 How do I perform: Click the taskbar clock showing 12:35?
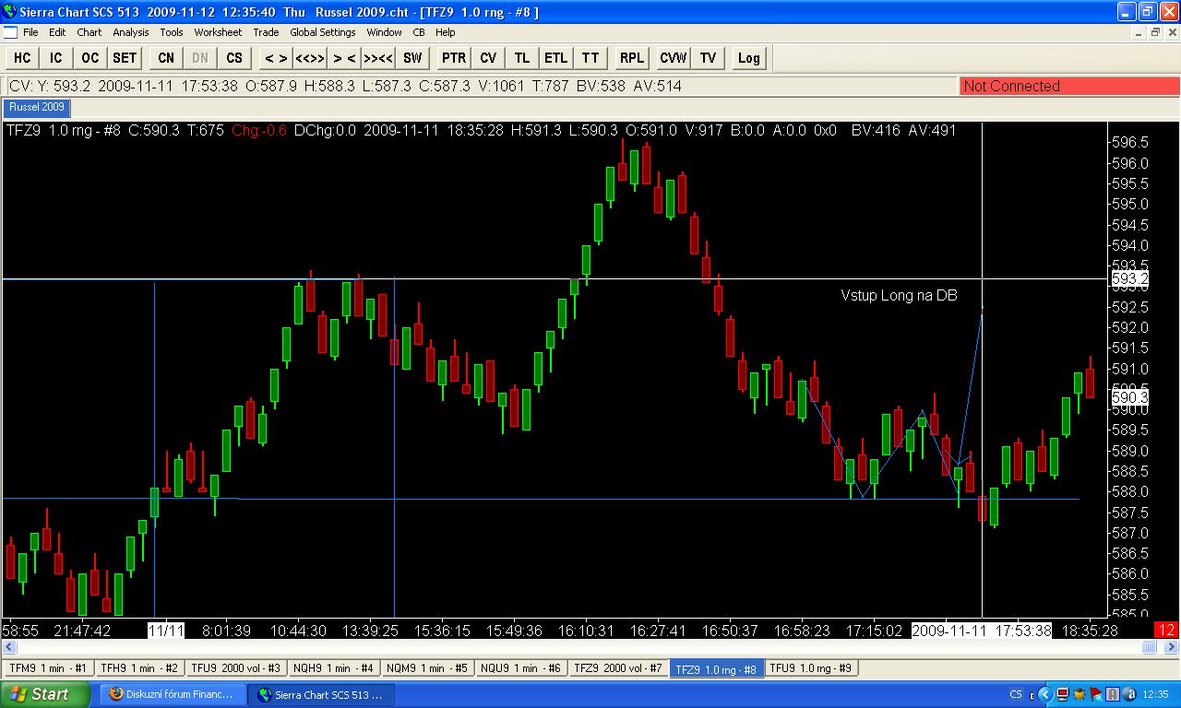click(x=1157, y=694)
